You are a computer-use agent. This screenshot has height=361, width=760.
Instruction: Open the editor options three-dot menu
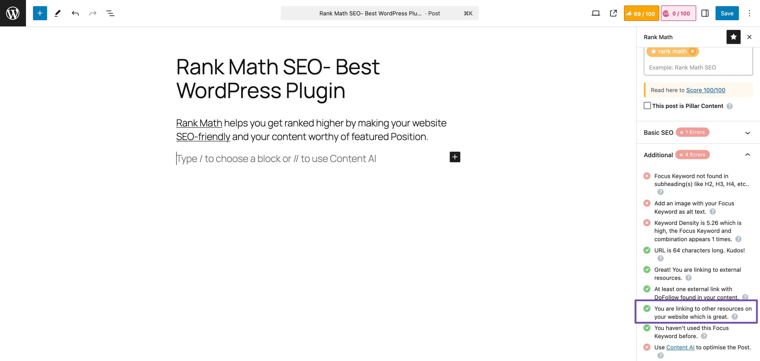749,13
